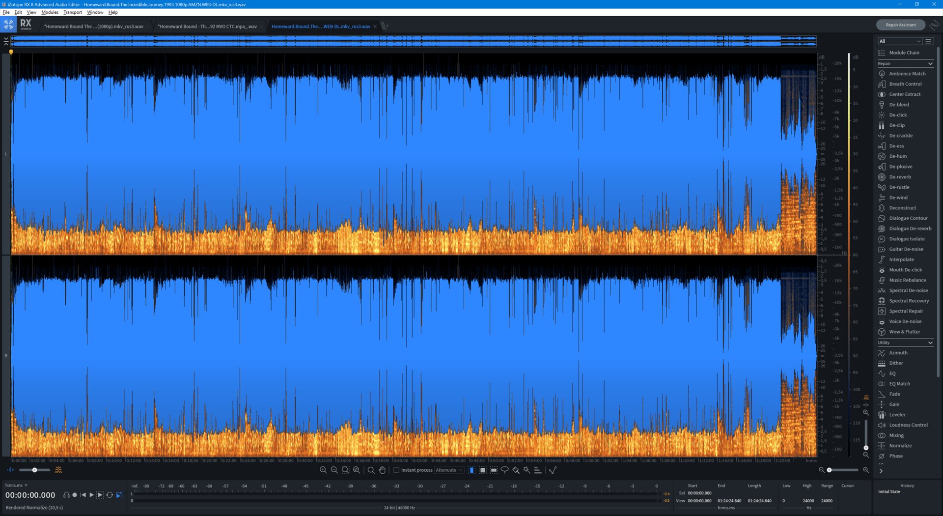Screen dimensions: 943x516
Task: Toggle the Time-frequency selection tool
Action: [483, 470]
